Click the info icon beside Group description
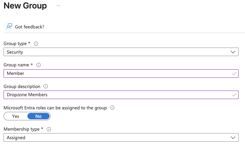Viewport: 245px width, 147px height. tap(46, 86)
